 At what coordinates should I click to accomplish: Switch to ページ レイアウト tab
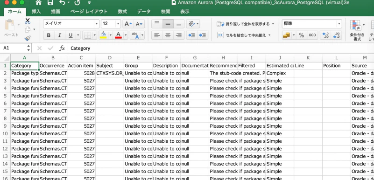click(x=89, y=12)
